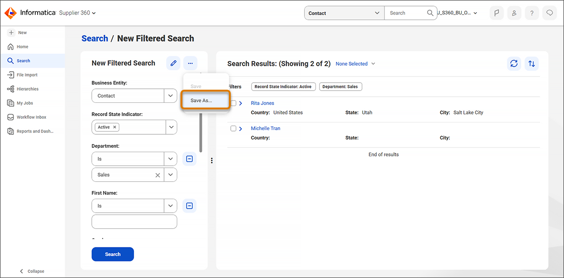Click the Informatica logo icon
This screenshot has width=564, height=278.
pos(10,13)
